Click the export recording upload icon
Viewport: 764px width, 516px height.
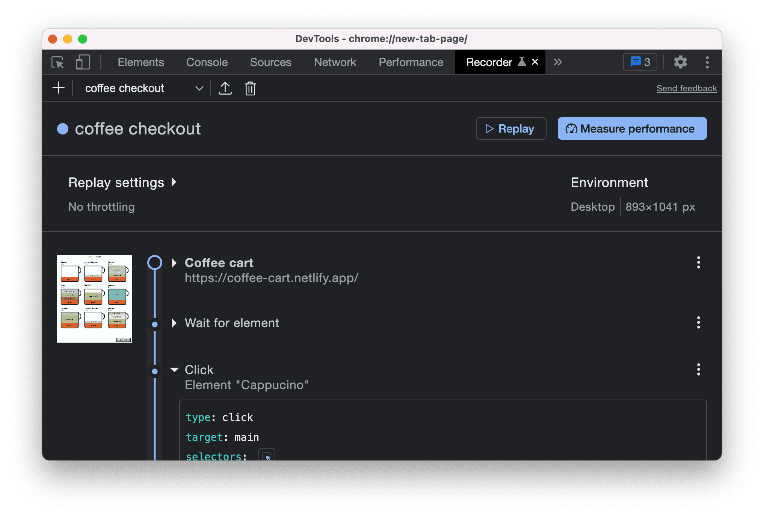pyautogui.click(x=225, y=88)
